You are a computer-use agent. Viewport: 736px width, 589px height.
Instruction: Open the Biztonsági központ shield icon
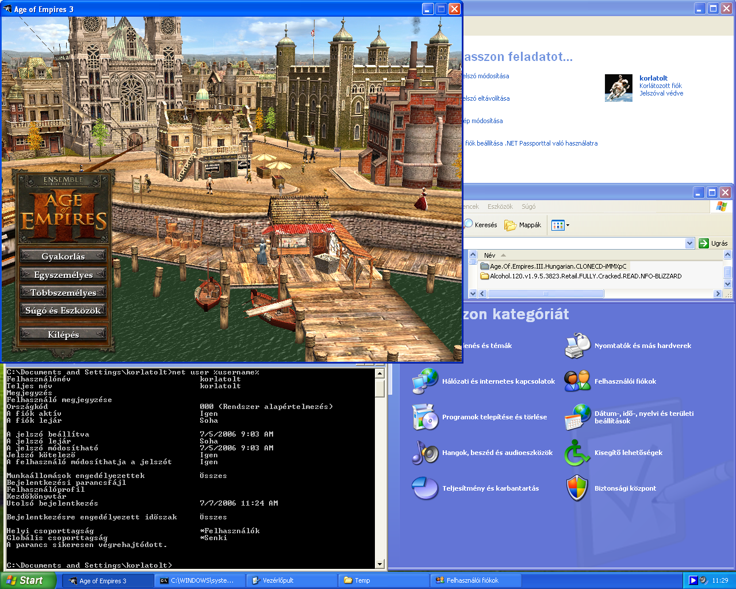(x=577, y=488)
